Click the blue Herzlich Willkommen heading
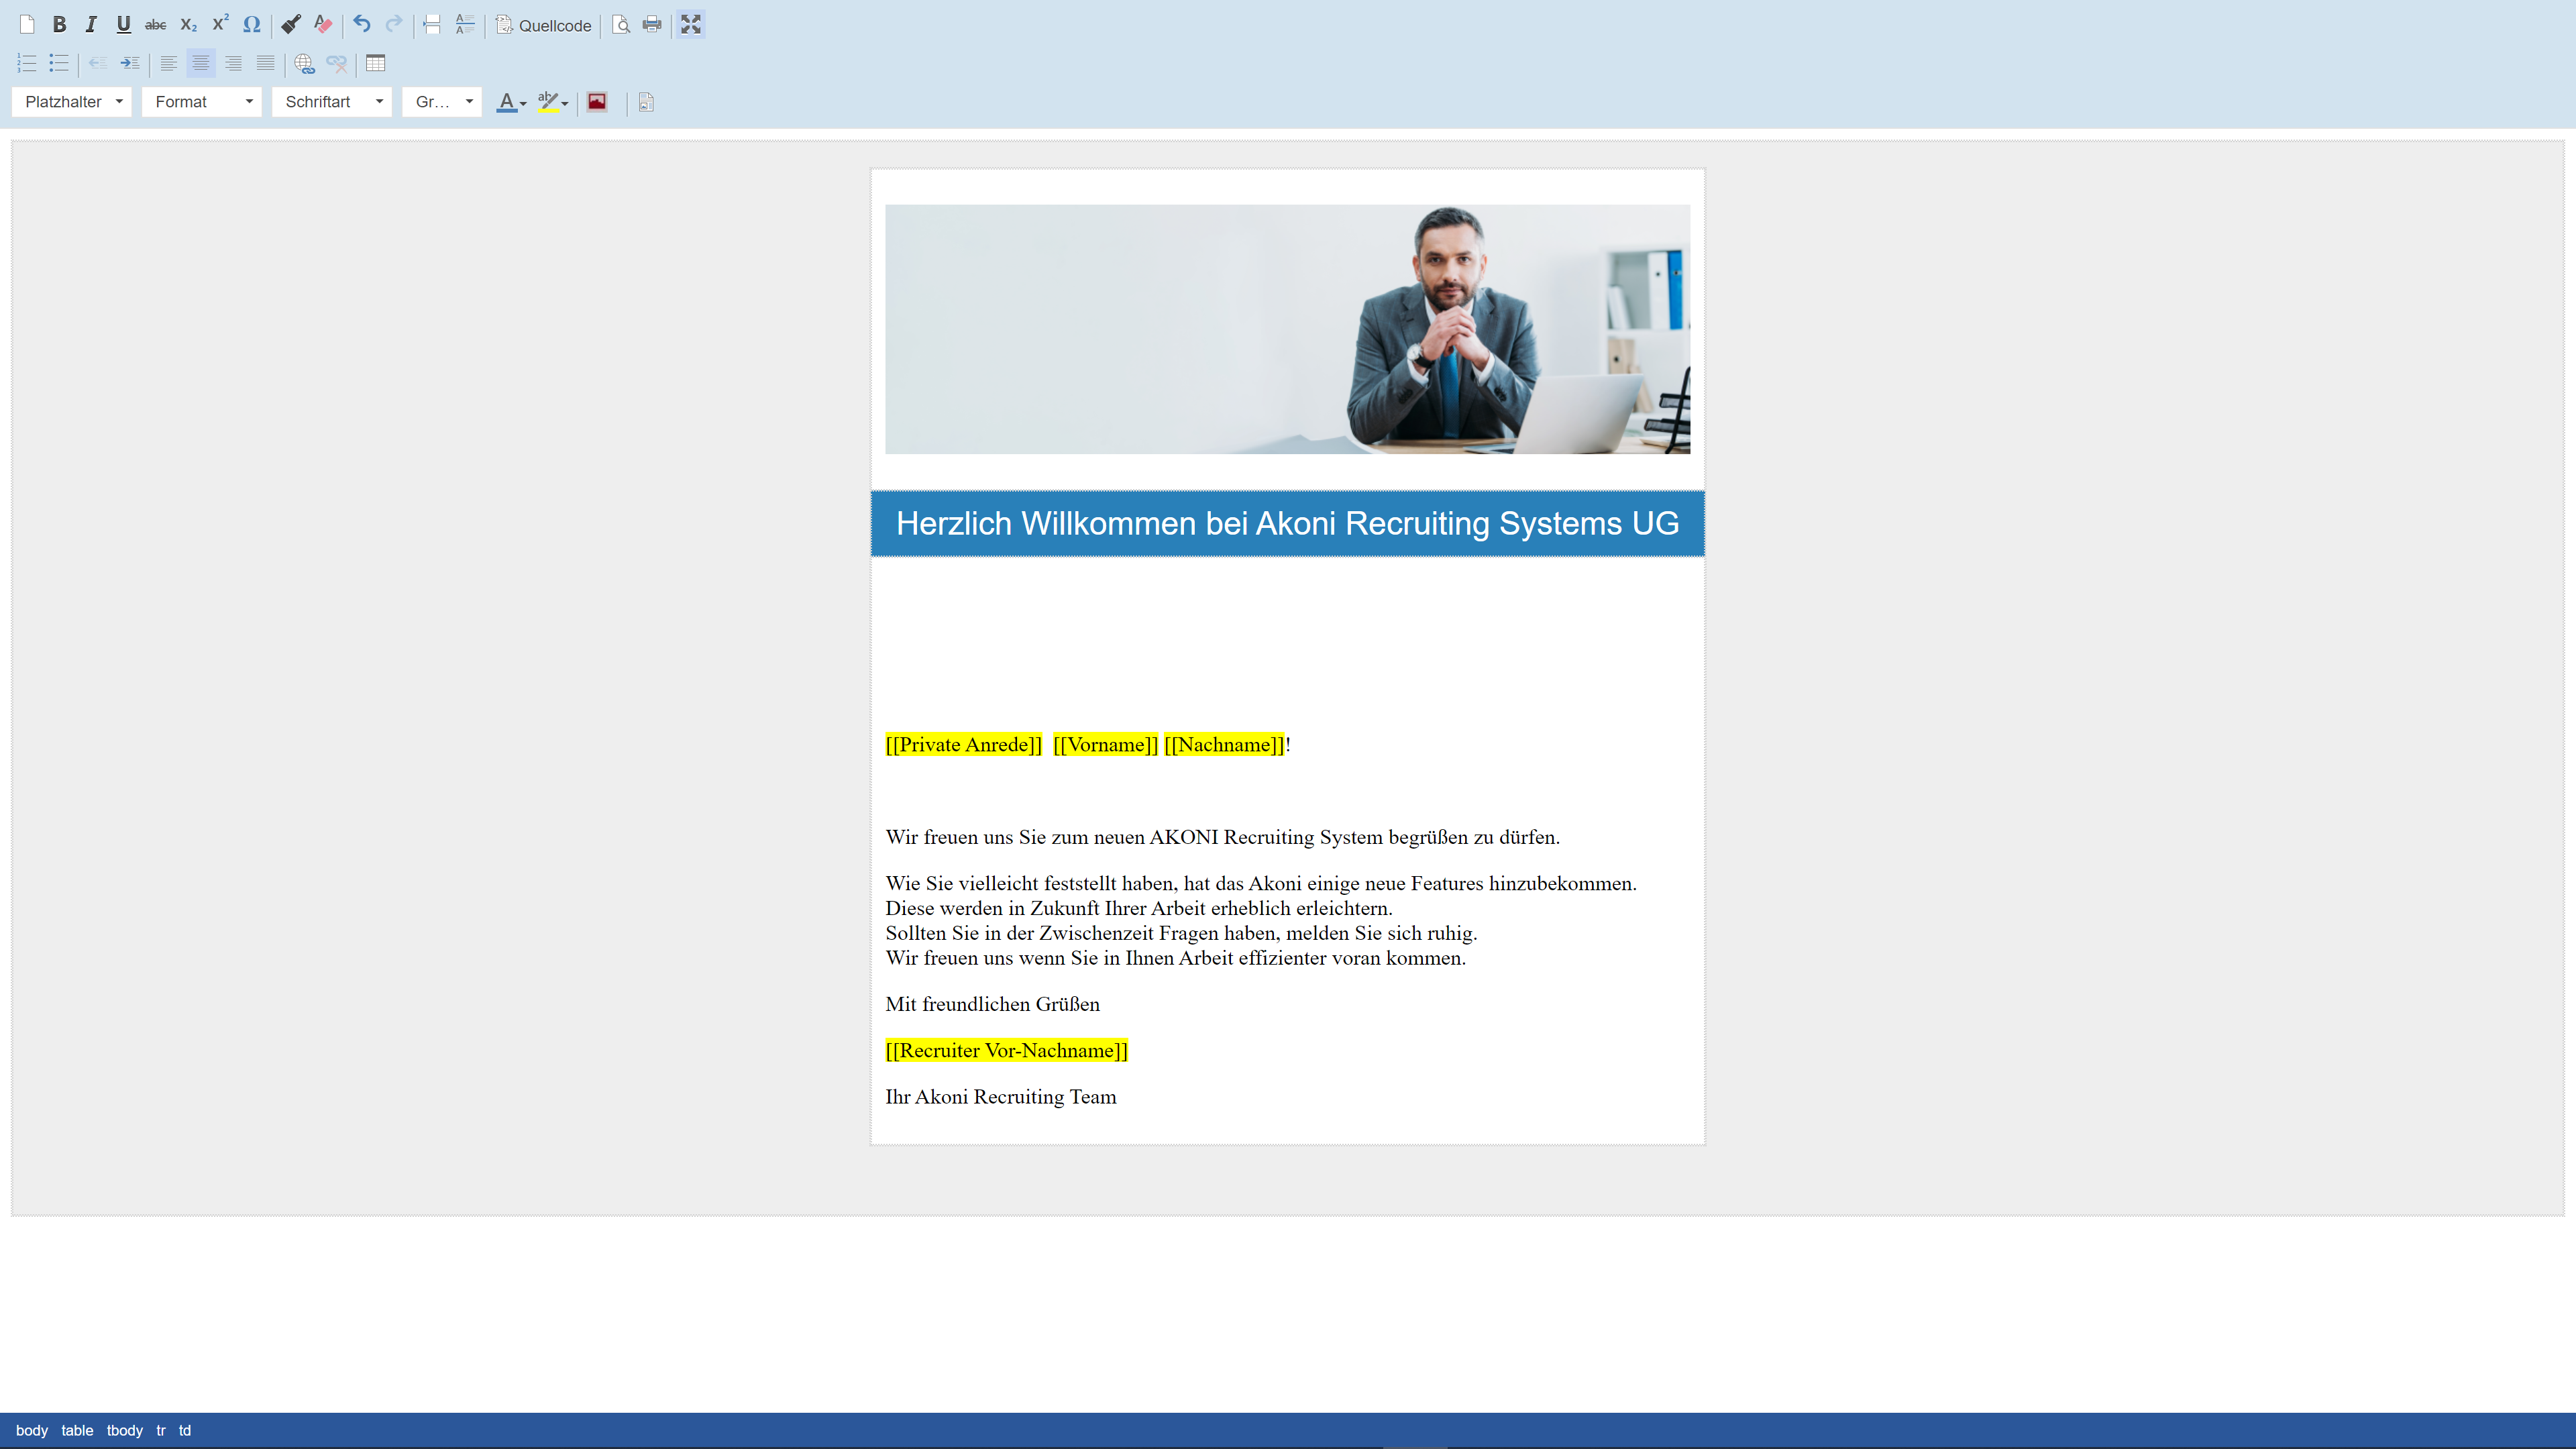The width and height of the screenshot is (2576, 1449). pyautogui.click(x=1288, y=523)
